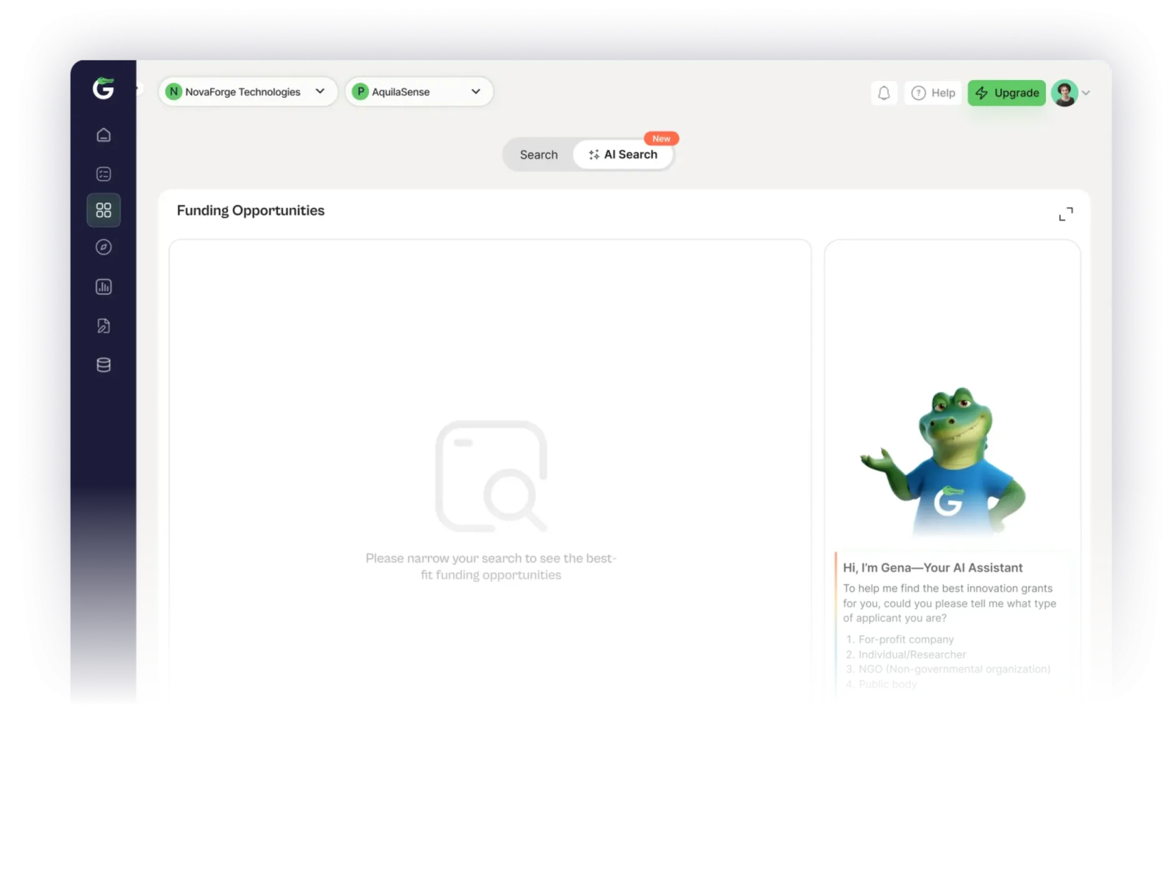The image size is (1176, 878).
Task: Expand the Funding Opportunities panel to fullscreen
Action: tap(1065, 214)
